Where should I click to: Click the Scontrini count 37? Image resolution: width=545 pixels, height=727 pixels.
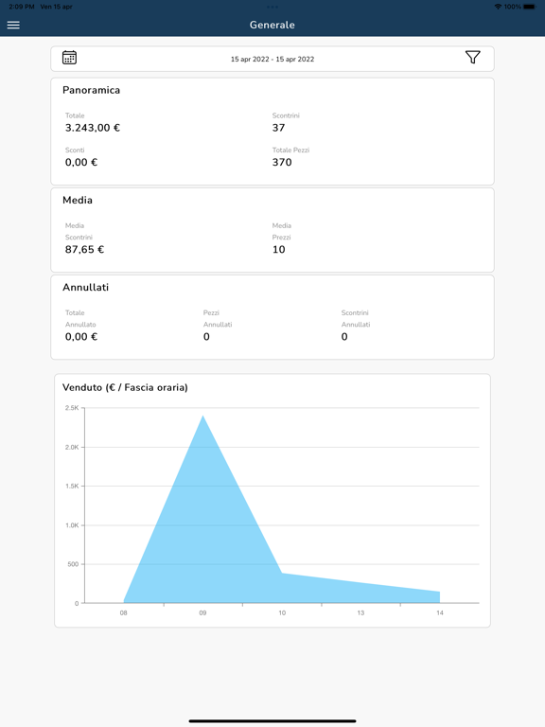pos(278,128)
